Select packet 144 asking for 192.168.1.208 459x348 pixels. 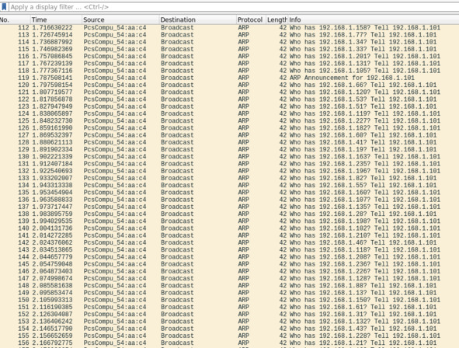[230, 257]
